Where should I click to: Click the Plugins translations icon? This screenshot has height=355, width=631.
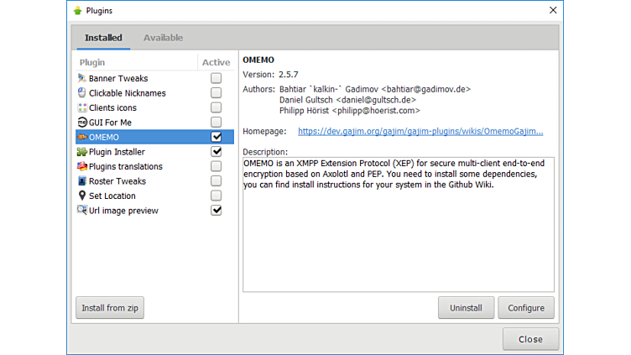[81, 166]
